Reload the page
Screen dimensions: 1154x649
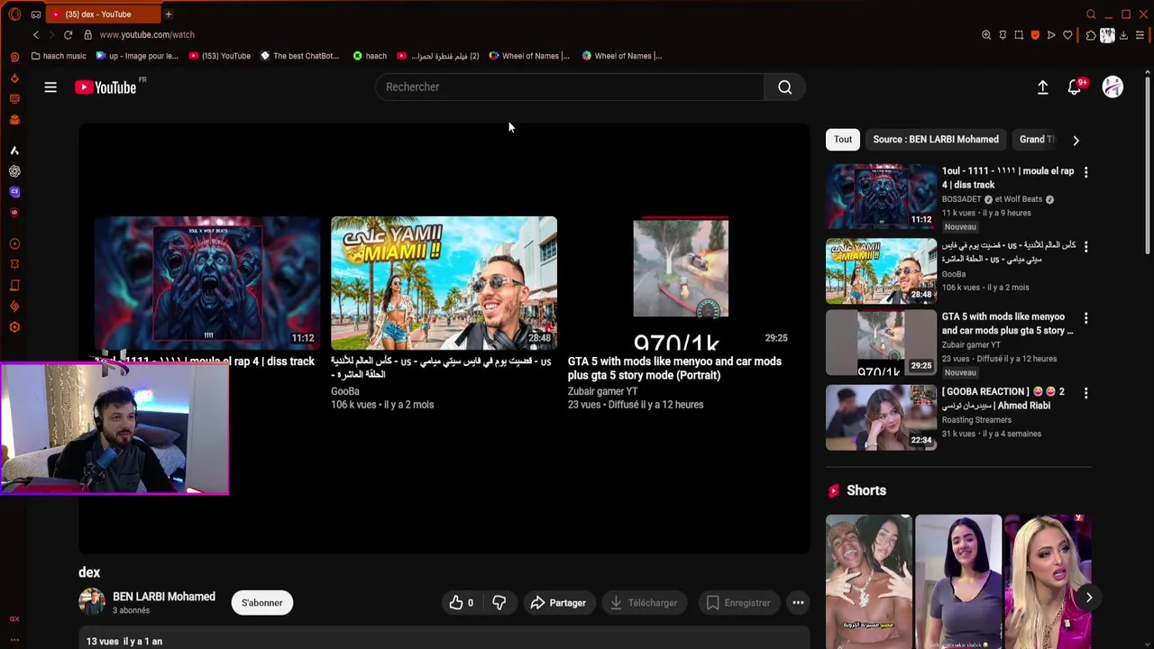pyautogui.click(x=68, y=35)
